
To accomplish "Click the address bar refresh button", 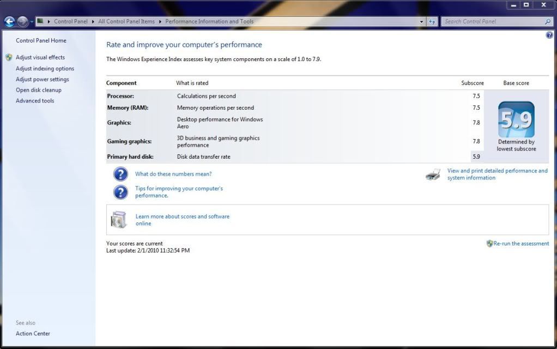I will click(x=432, y=22).
